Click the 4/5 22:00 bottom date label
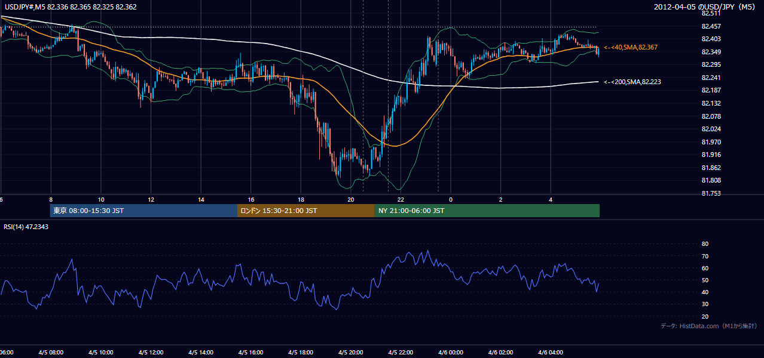The width and height of the screenshot is (764, 358). (x=401, y=353)
